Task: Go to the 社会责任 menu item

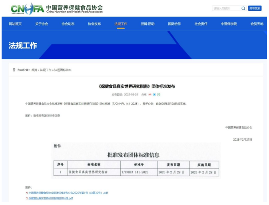Action: [201, 24]
